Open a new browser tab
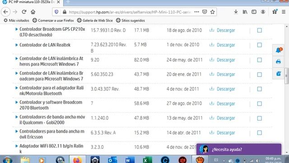The image size is (289, 163). (68, 2)
